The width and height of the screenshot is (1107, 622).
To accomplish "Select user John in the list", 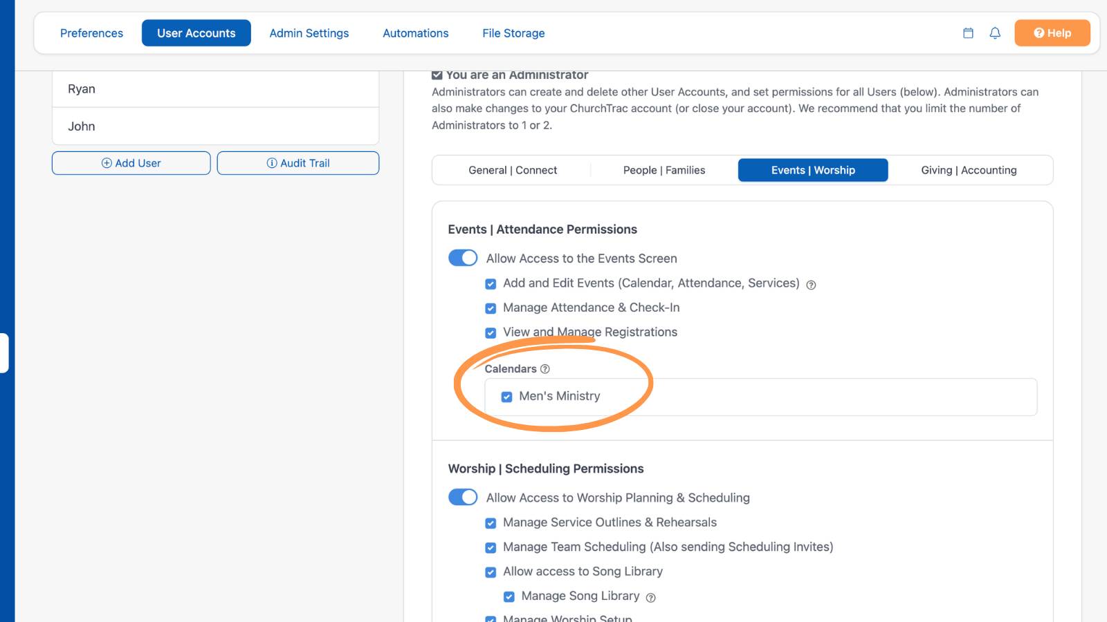I will tap(215, 126).
